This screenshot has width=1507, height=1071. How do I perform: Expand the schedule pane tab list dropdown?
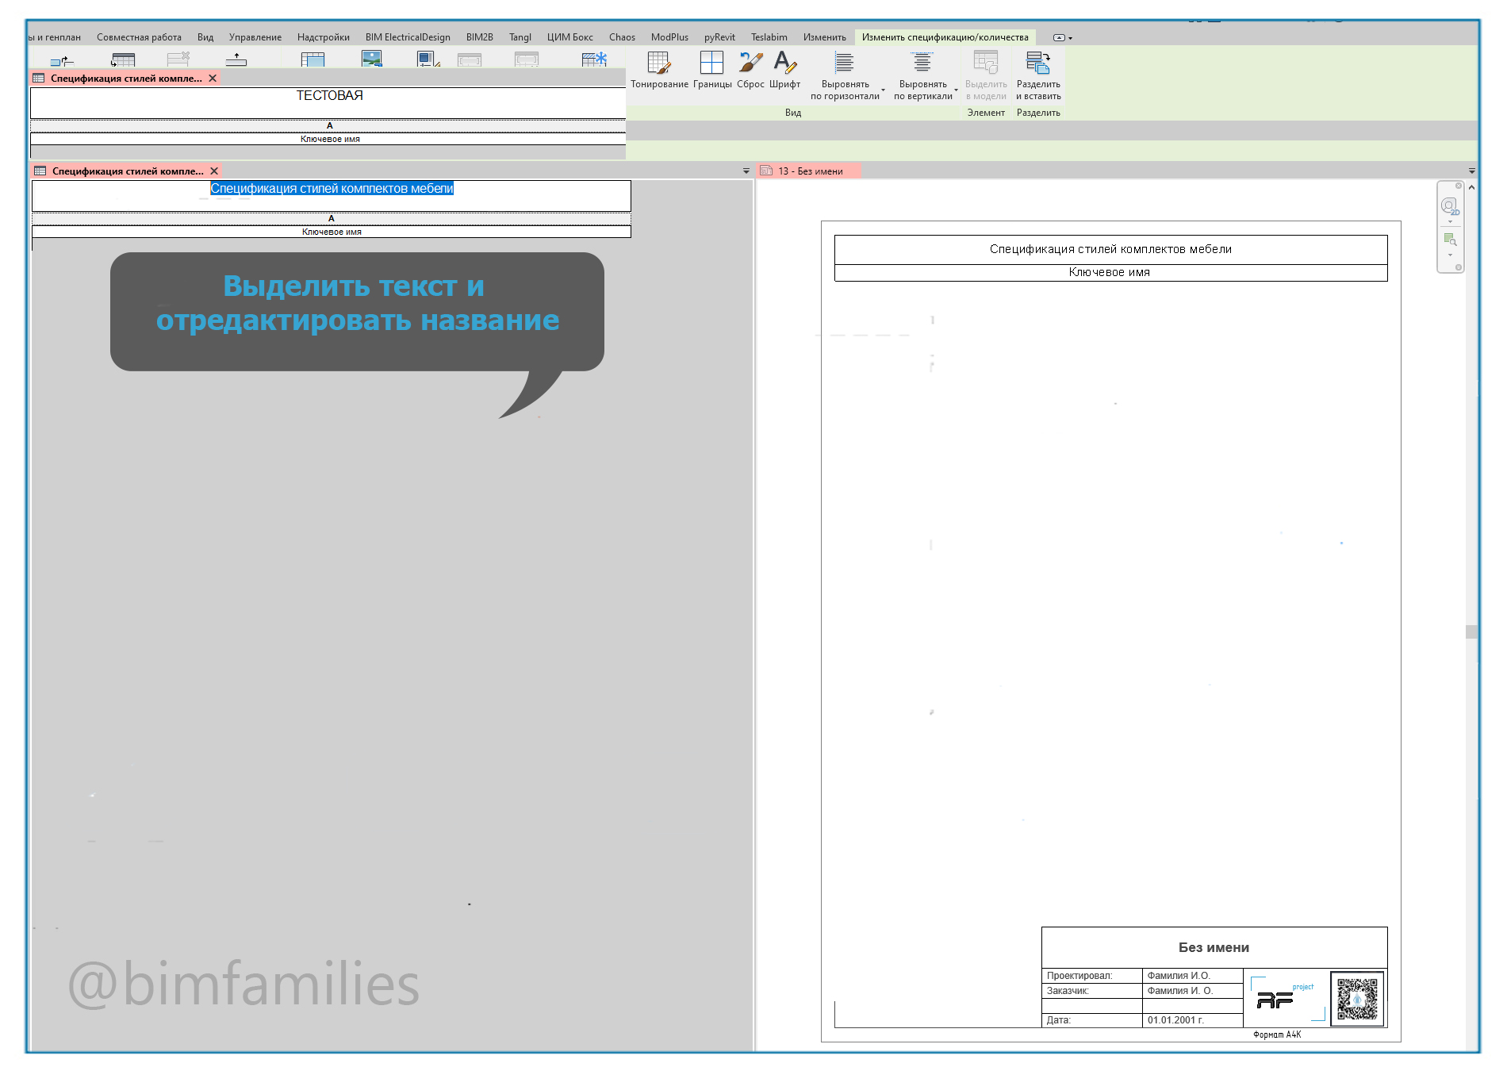(x=746, y=171)
